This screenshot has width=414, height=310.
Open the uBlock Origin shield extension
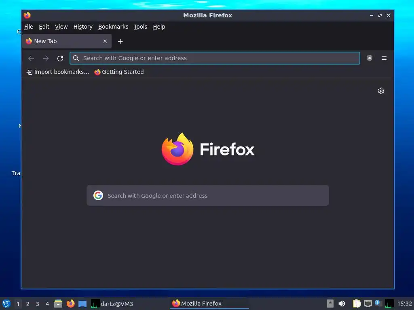(370, 58)
